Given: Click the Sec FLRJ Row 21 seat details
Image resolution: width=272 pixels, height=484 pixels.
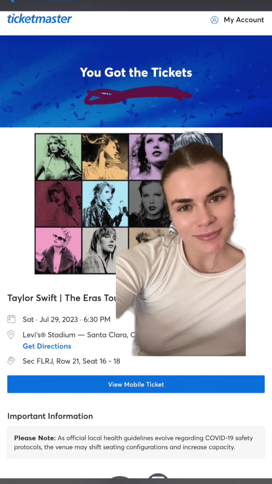Looking at the screenshot, I should pos(71,361).
